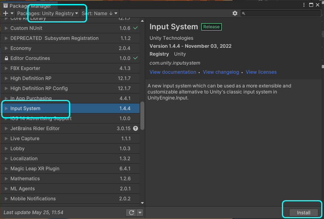Expand the Economy package entry
The height and width of the screenshot is (219, 324).
[x=6, y=48]
